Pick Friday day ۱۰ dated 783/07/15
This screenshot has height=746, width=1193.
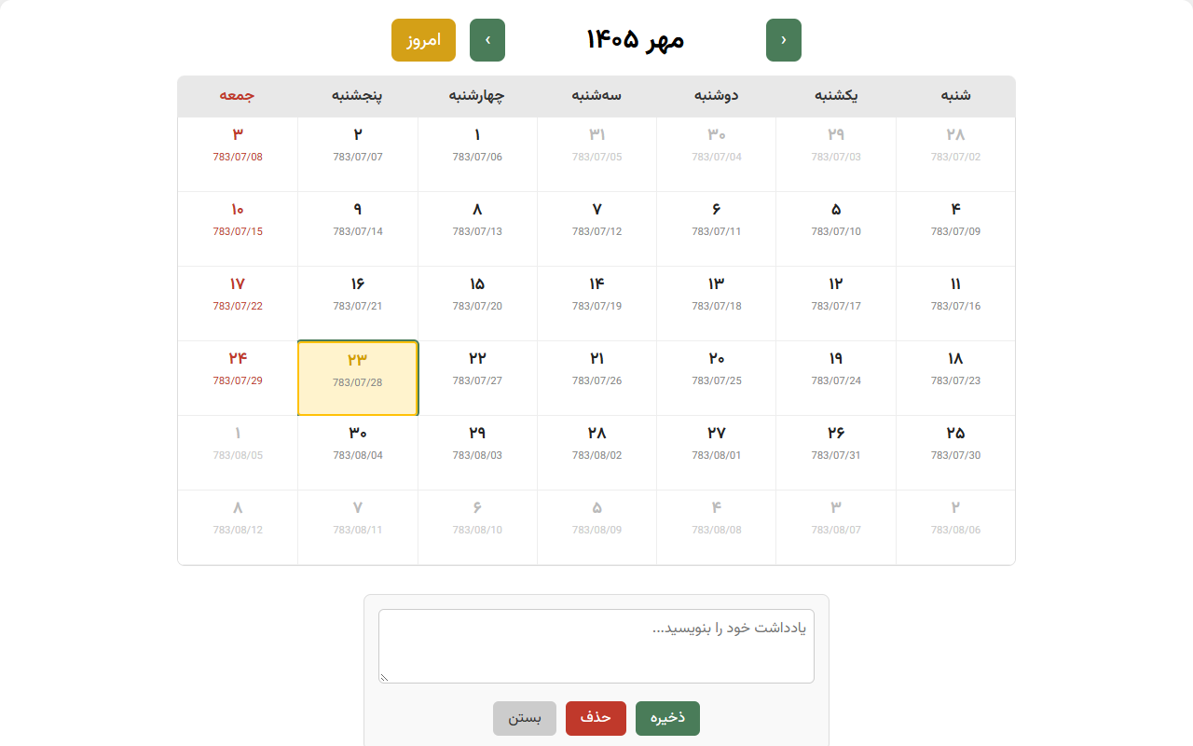(238, 229)
